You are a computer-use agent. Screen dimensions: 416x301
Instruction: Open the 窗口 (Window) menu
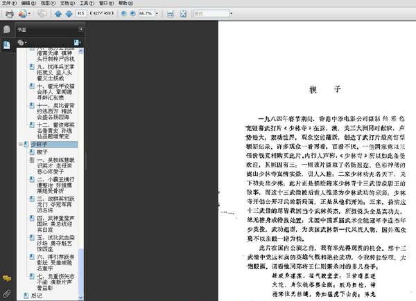coord(106,3)
